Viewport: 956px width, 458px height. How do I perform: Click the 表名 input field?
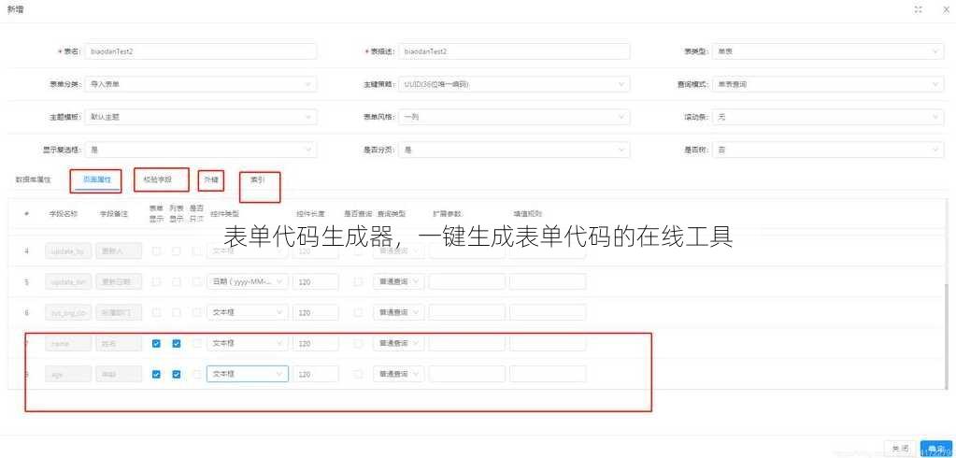pyautogui.click(x=201, y=51)
